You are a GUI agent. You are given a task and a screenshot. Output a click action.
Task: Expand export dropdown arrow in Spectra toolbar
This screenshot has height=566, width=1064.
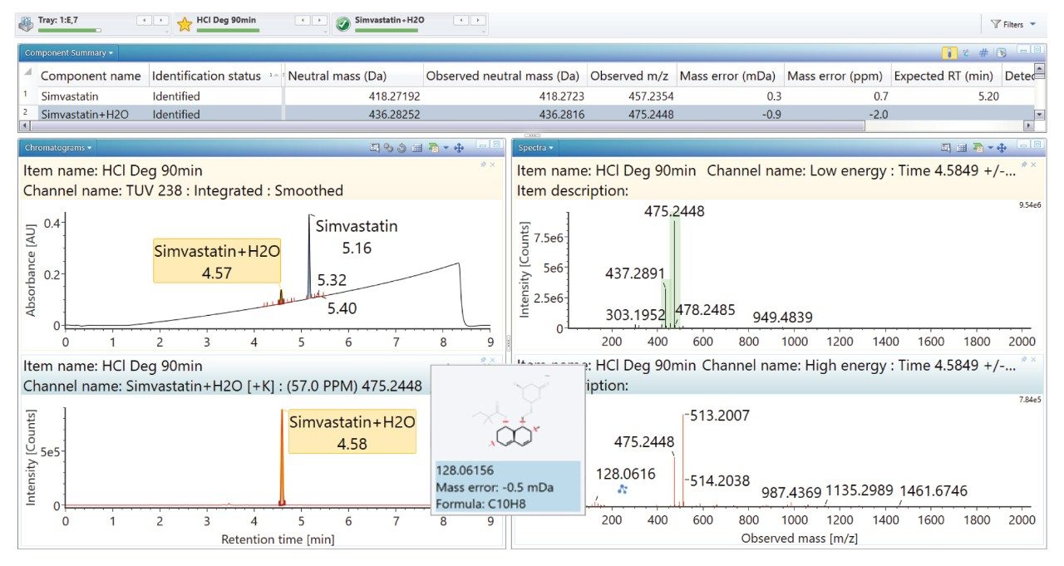coord(989,147)
